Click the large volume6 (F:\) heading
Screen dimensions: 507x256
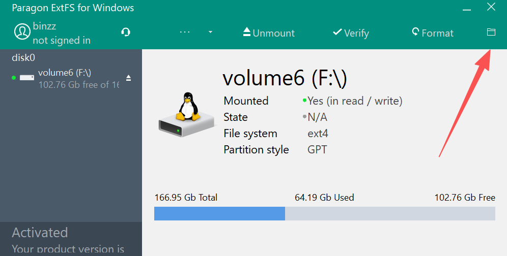[285, 78]
